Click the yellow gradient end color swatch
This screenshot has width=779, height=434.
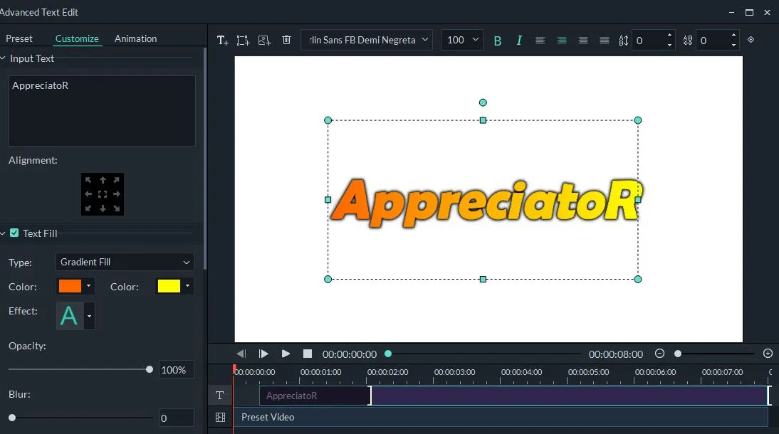coord(169,286)
